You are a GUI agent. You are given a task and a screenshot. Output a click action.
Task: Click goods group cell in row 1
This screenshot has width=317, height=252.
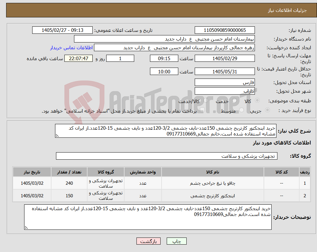(106, 183)
